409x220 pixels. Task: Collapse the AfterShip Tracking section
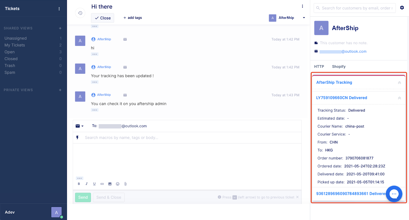click(399, 83)
